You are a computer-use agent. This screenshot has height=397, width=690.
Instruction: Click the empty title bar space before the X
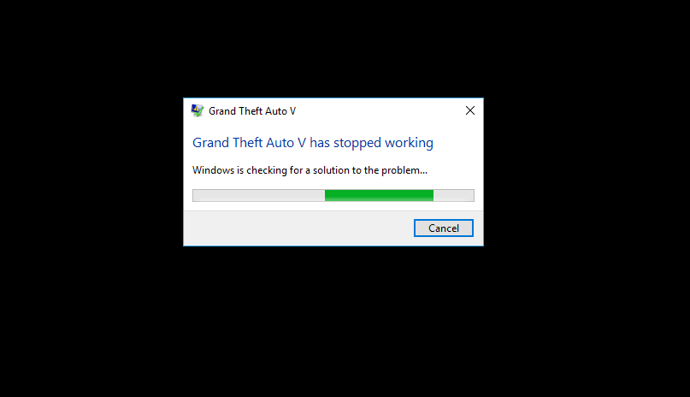tap(379, 110)
